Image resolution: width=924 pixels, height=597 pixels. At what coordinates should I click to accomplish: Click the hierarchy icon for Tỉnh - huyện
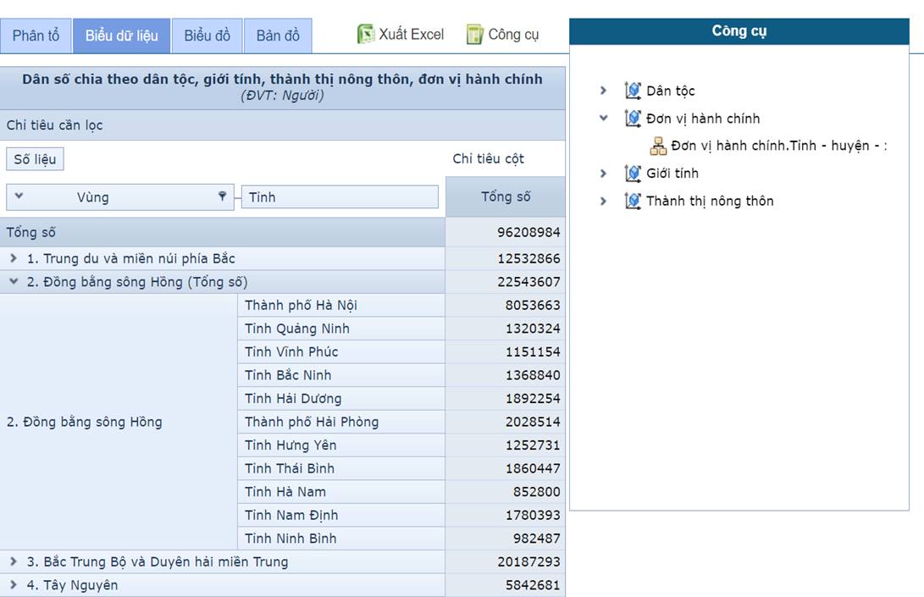click(x=658, y=146)
